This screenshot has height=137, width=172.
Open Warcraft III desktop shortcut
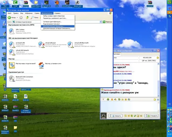point(46,4)
